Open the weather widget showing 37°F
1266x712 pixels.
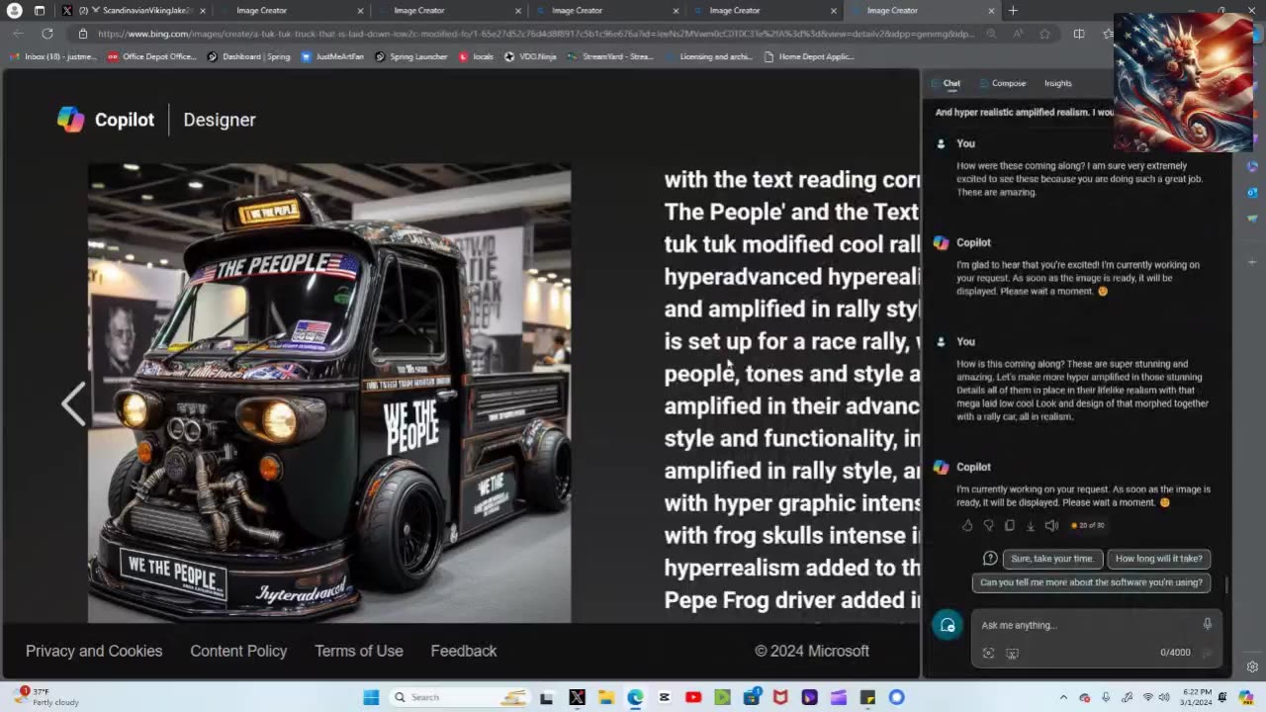pos(47,697)
